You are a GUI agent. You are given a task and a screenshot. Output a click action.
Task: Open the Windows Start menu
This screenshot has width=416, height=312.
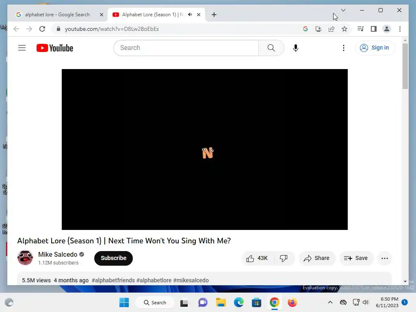coord(124,302)
